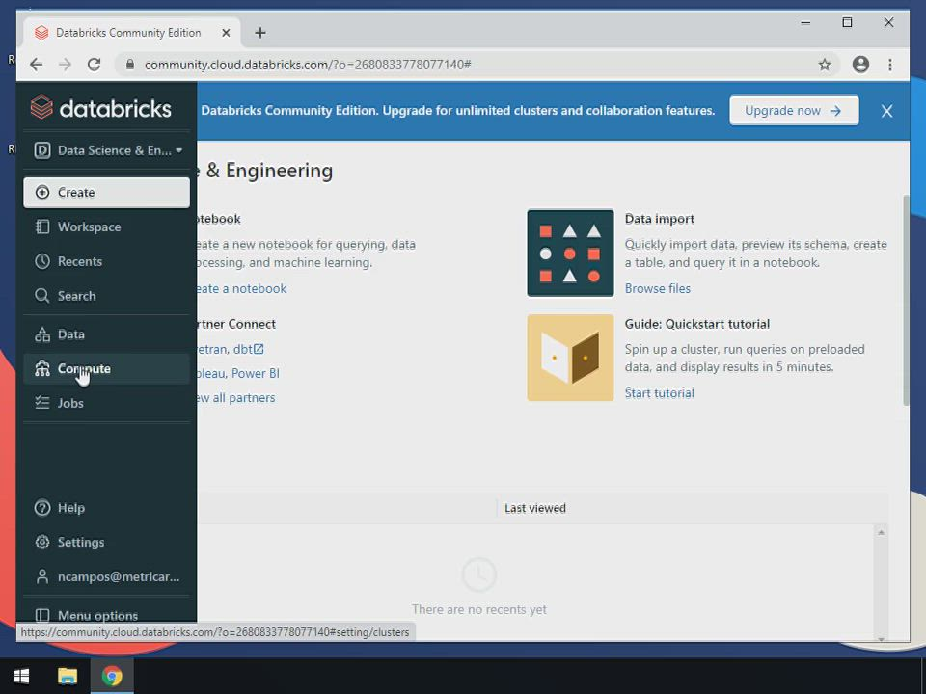The image size is (926, 694).
Task: Bookmark this page with star icon
Action: (825, 65)
